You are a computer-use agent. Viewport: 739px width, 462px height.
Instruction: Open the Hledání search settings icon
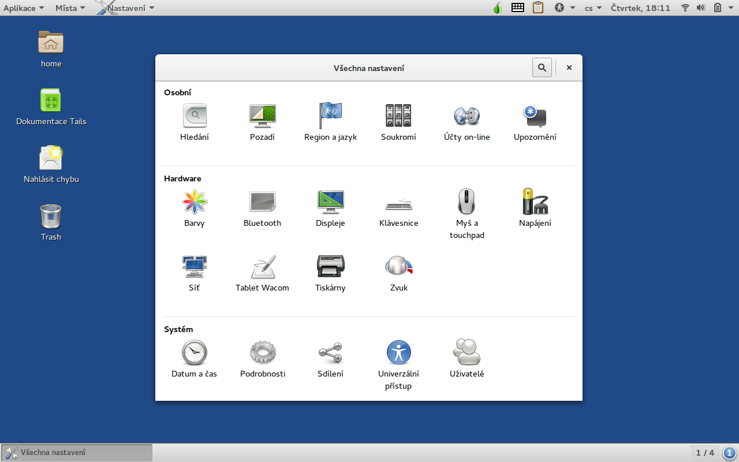tap(195, 122)
